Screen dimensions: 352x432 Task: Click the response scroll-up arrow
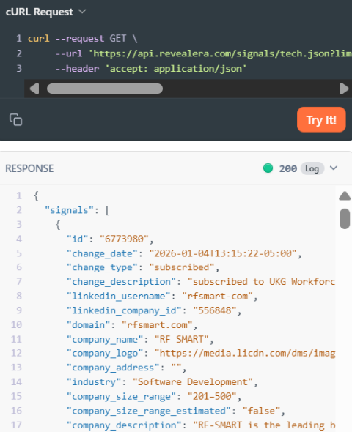click(345, 195)
